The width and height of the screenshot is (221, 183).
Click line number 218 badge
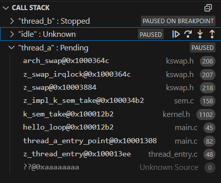click(x=207, y=88)
